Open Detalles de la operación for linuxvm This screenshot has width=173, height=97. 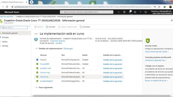[x=113, y=60]
